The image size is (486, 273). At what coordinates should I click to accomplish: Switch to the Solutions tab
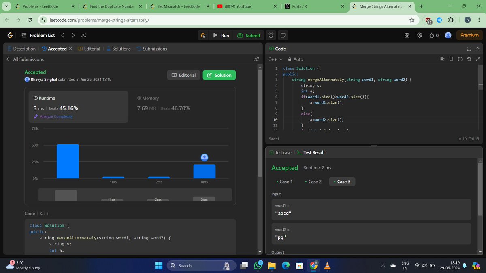[x=118, y=49]
